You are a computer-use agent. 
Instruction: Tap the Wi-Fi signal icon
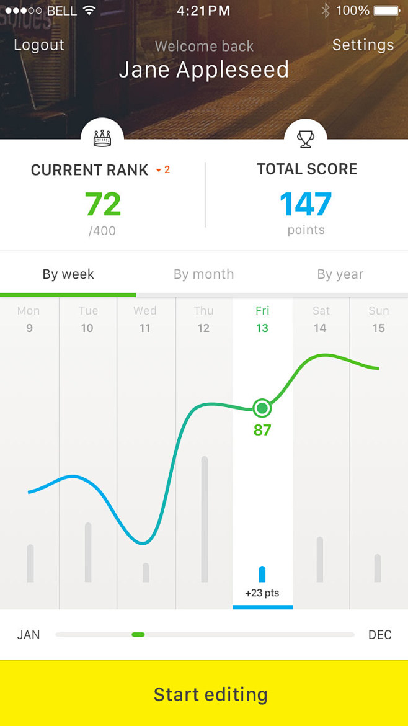tap(89, 10)
